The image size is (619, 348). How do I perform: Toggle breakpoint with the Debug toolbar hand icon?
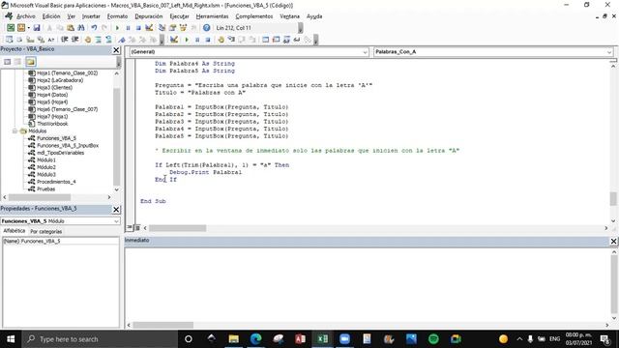click(221, 40)
